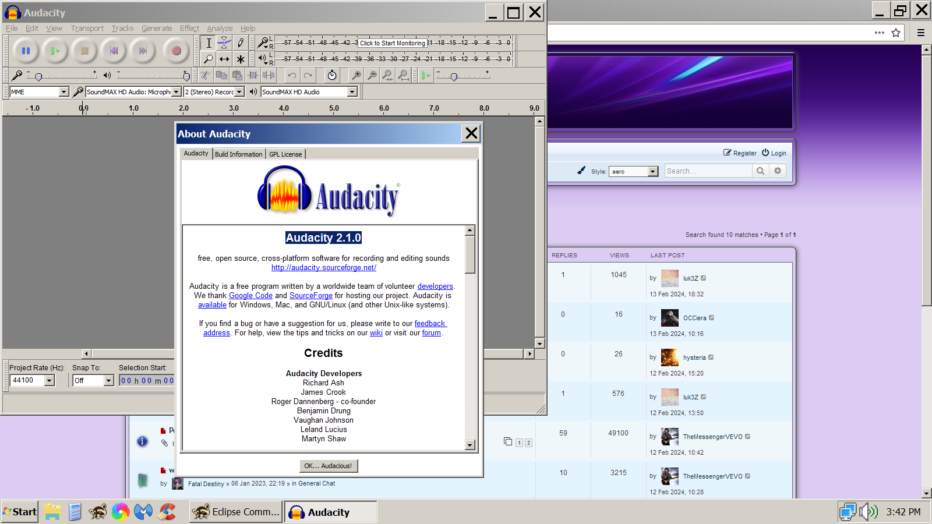
Task: Select the Zoom magnifier tool
Action: pos(209,59)
